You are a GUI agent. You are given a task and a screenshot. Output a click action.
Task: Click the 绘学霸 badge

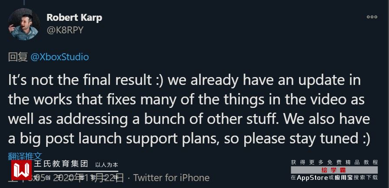pos(333,170)
